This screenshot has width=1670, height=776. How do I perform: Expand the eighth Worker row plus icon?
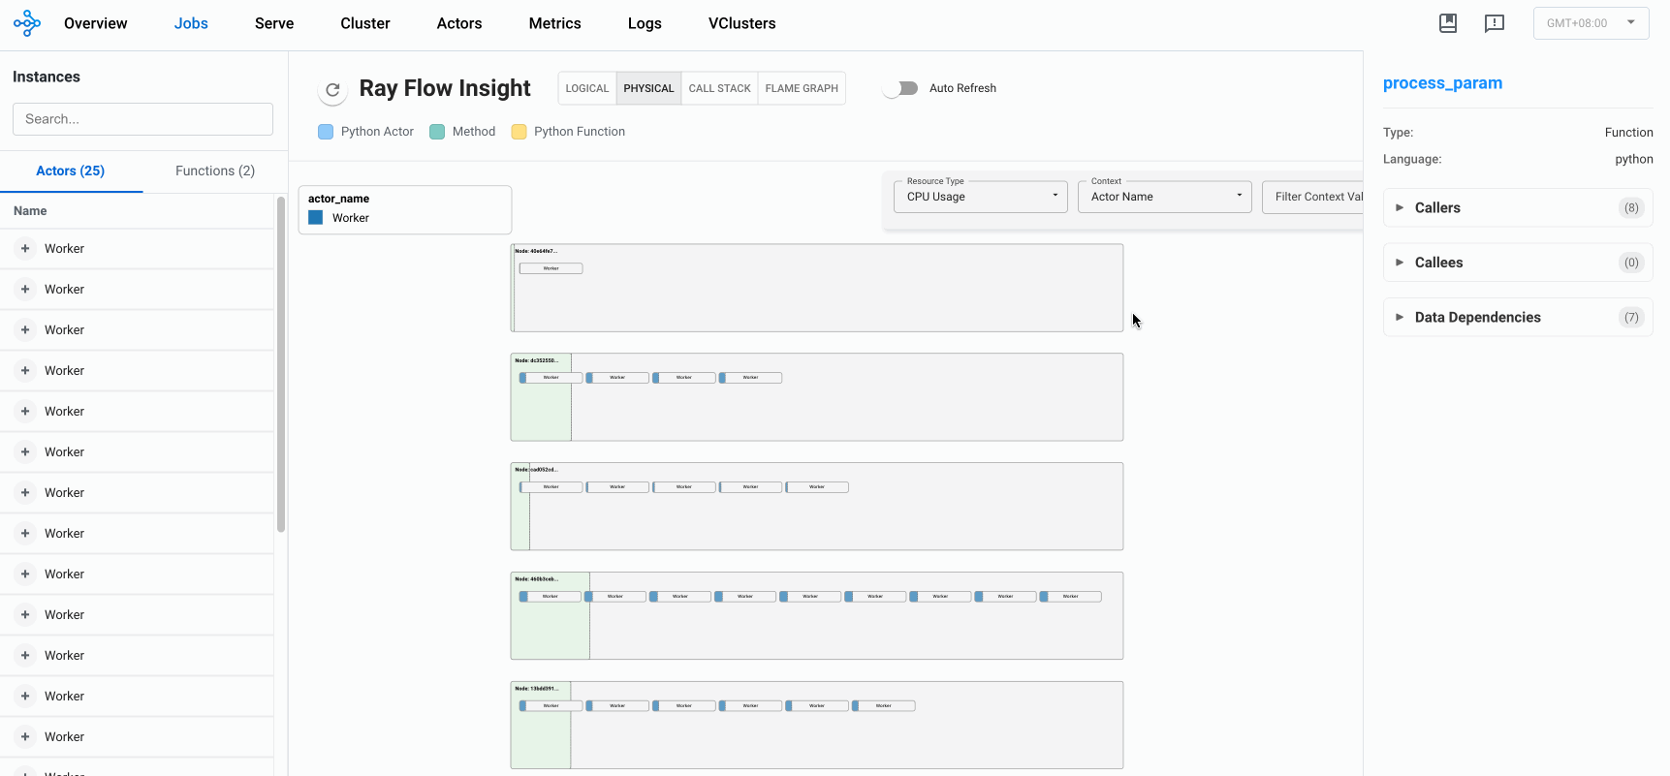[x=25, y=534]
